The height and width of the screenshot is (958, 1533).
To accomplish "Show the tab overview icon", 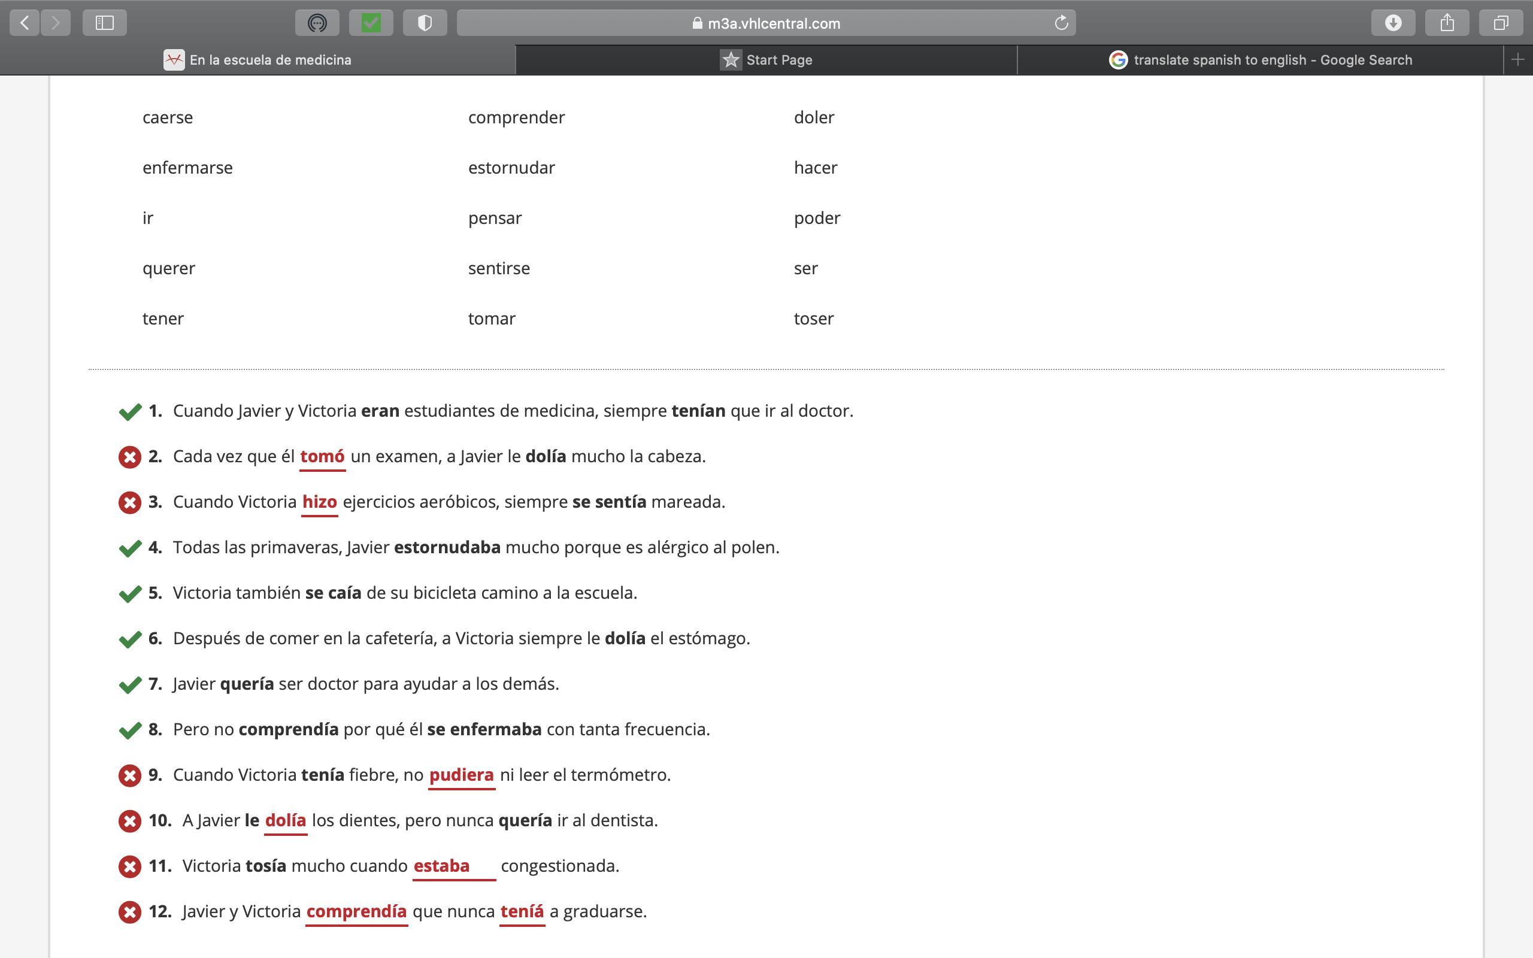I will 1500,23.
